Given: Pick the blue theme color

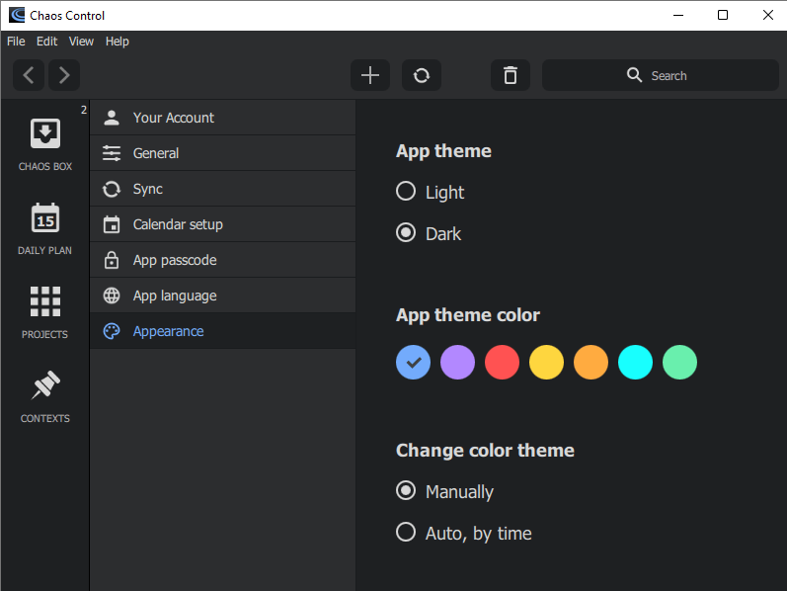Looking at the screenshot, I should click(413, 362).
